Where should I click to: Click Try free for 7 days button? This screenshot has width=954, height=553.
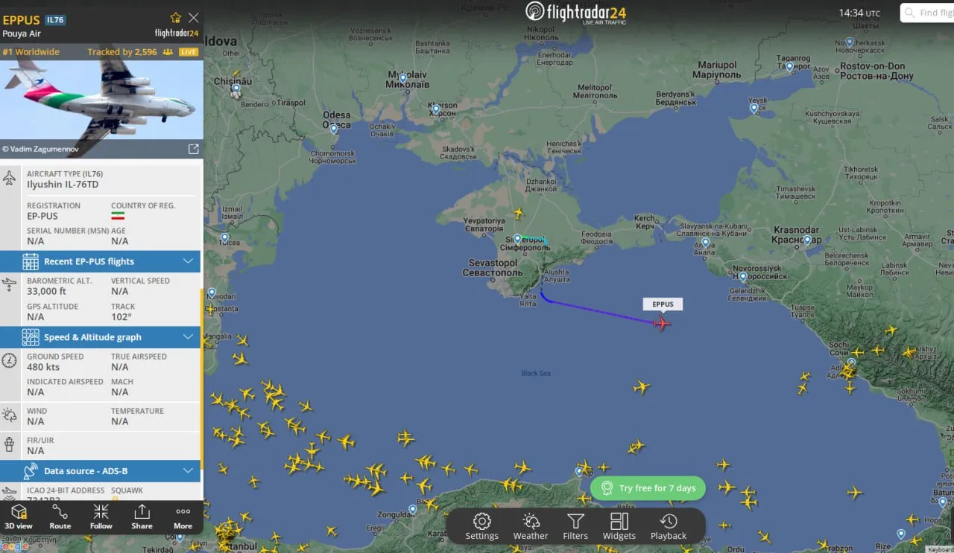tap(648, 488)
